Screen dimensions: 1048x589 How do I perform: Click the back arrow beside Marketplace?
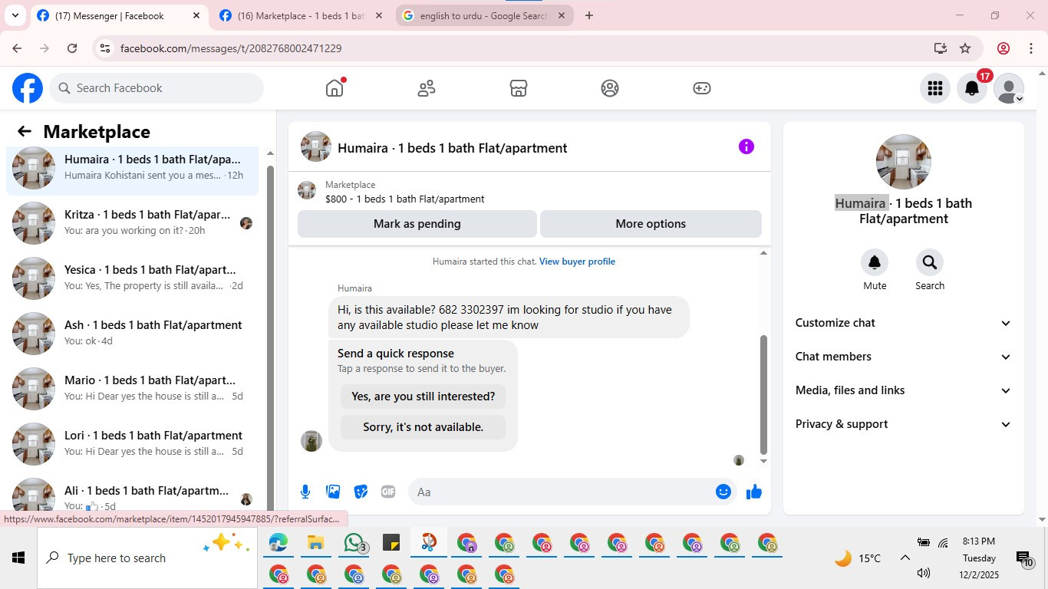[25, 131]
